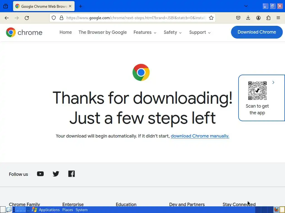The width and height of the screenshot is (285, 213).
Task: Close the Google Chrome Web Browser tab
Action: (70, 6)
